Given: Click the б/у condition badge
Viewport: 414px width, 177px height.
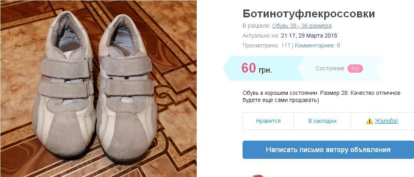Looking at the screenshot, I should 355,68.
